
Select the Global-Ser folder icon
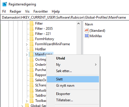tap(27, 106)
